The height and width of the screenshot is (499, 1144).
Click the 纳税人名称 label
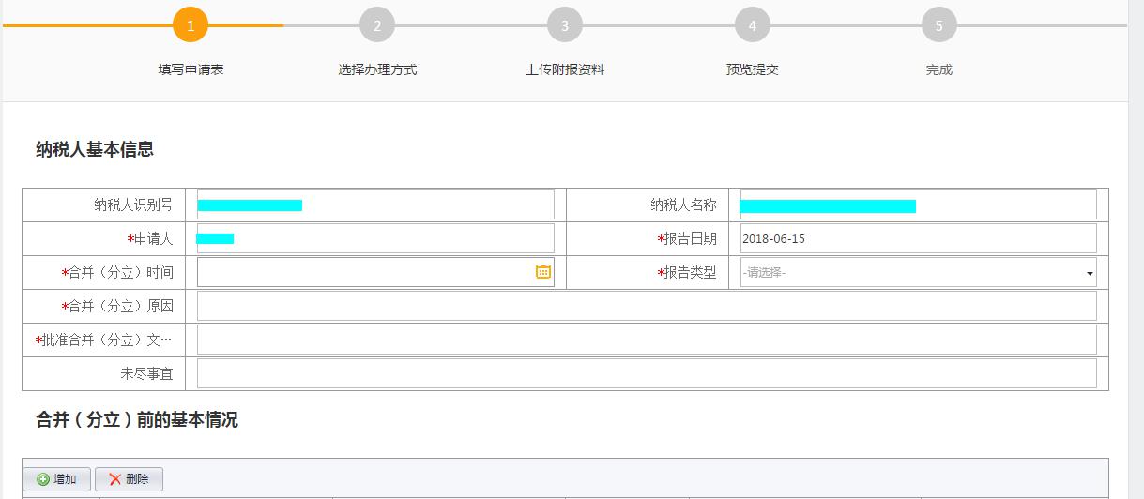[683, 204]
